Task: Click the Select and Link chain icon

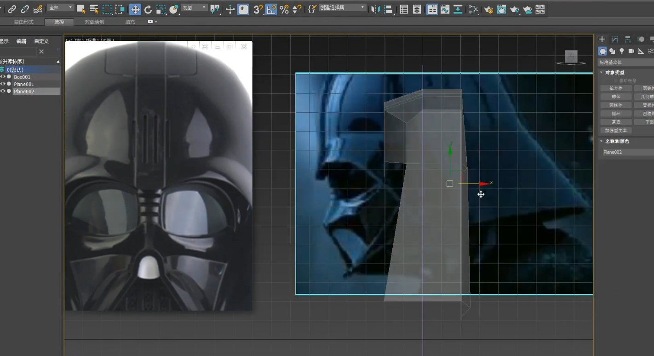Action: pyautogui.click(x=12, y=9)
